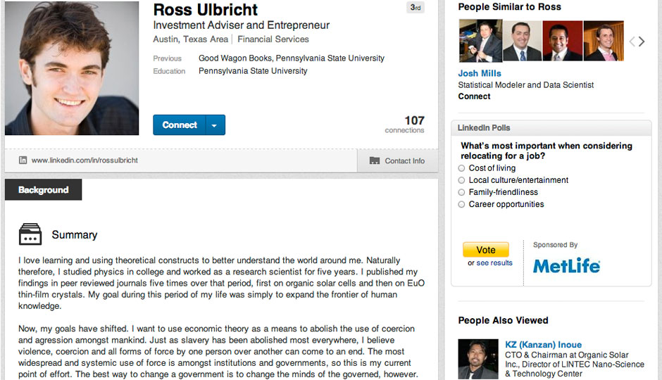Click the LinkedIn icon beside the profile URL
Screen dimensions: 662x380
[x=23, y=160]
